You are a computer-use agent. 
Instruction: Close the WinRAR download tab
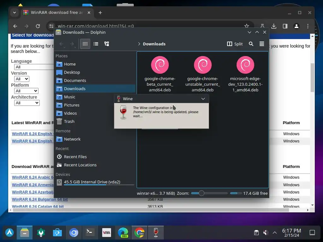[x=89, y=13]
